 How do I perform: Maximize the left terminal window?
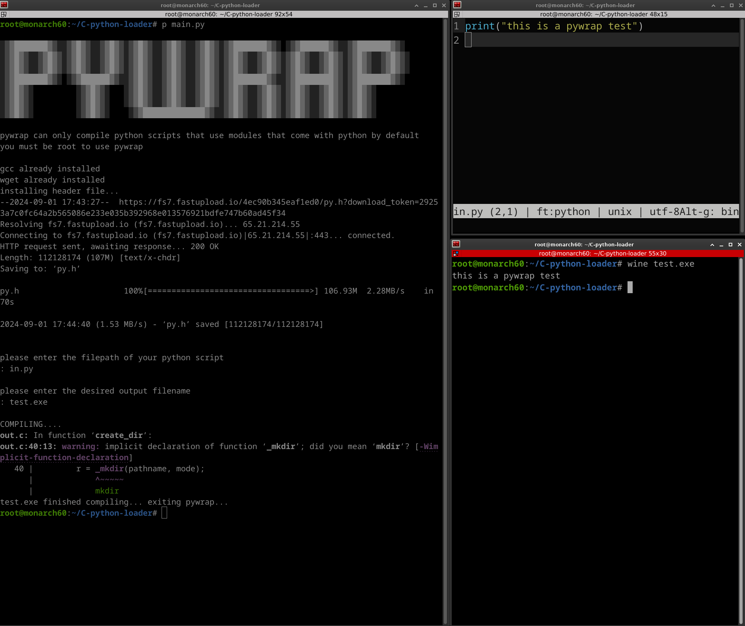[435, 5]
